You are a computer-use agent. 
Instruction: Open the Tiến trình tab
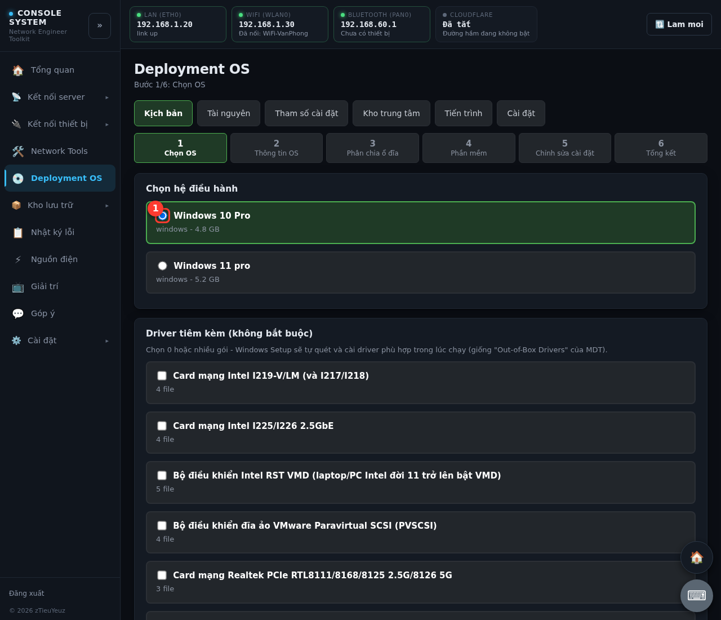pyautogui.click(x=464, y=113)
